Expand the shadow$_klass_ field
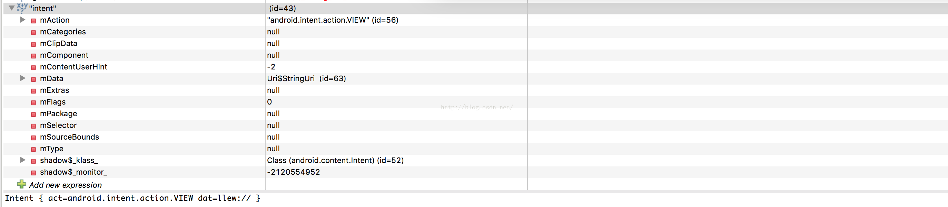 (23, 160)
